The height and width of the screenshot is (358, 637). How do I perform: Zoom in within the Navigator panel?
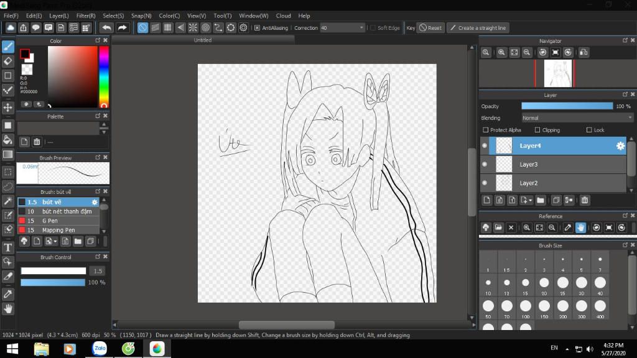click(x=501, y=52)
